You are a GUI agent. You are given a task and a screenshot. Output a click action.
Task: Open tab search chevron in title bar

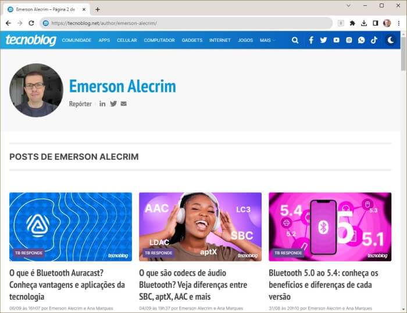[x=348, y=5]
